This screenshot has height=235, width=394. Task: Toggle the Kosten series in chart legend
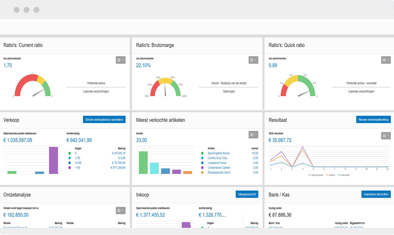tap(330, 175)
